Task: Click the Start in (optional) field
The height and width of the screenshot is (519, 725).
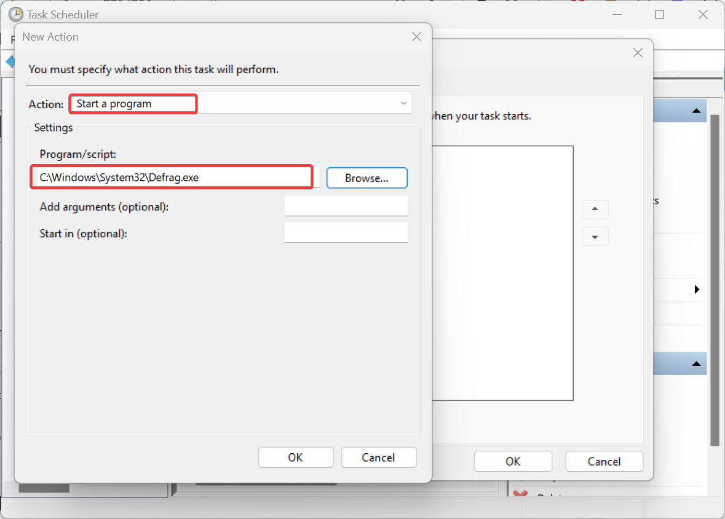Action: [346, 232]
